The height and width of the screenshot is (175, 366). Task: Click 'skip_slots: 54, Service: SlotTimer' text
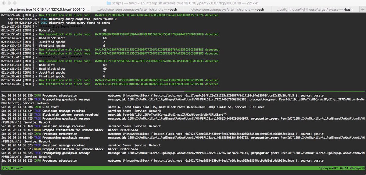point(231,107)
